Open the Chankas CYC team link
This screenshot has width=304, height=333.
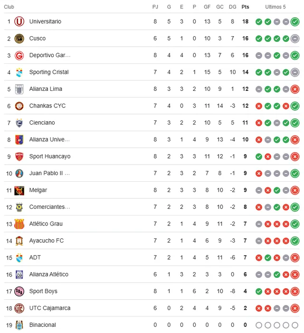[x=47, y=106]
